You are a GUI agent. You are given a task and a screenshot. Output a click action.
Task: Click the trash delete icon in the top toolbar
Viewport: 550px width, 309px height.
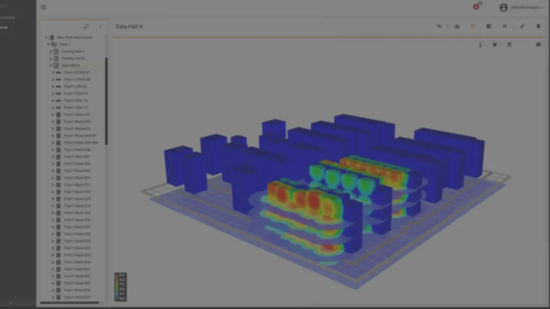point(538,26)
